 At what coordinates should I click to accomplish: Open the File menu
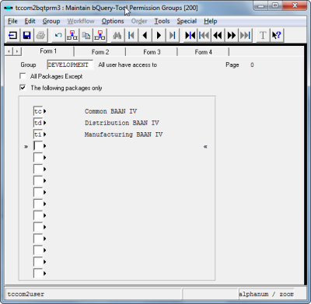click(12, 21)
